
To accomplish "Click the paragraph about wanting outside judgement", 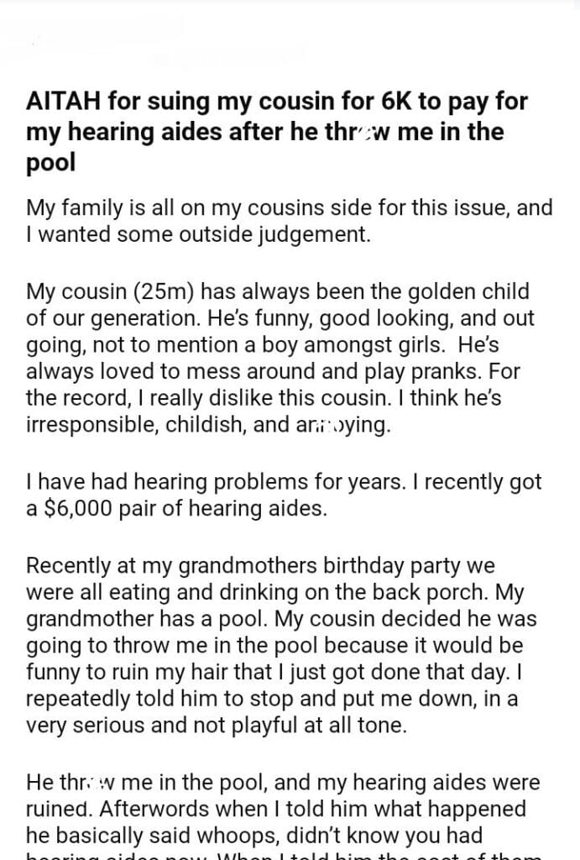I will [290, 221].
